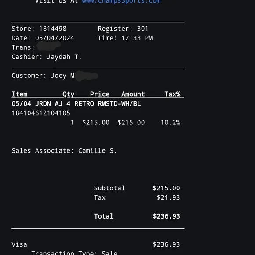Select the Register 301 text
The height and width of the screenshot is (255, 255).
pyautogui.click(x=123, y=29)
